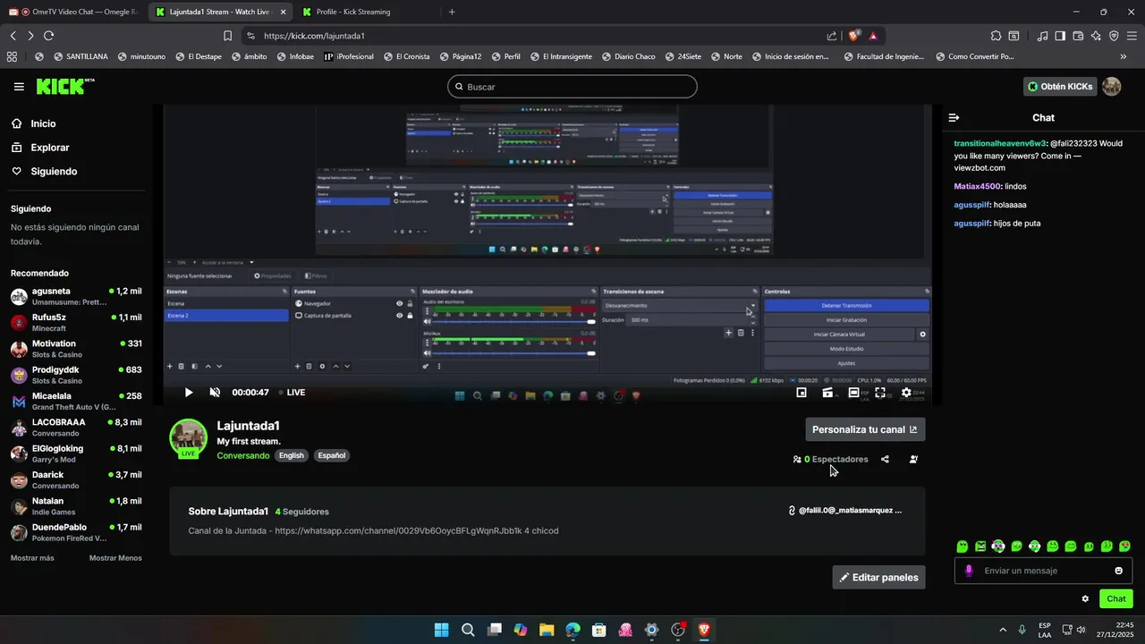Open picture-in-picture mini player icon

(801, 393)
